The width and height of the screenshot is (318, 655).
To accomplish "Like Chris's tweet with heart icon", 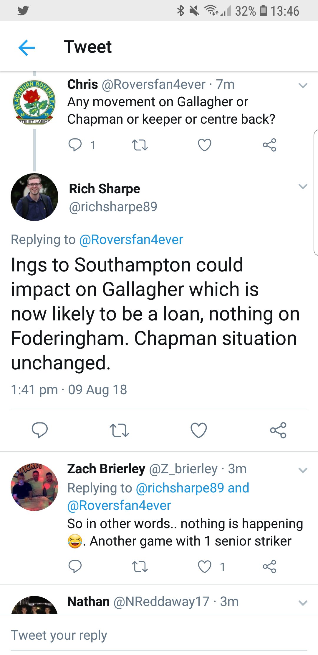I will tap(204, 145).
